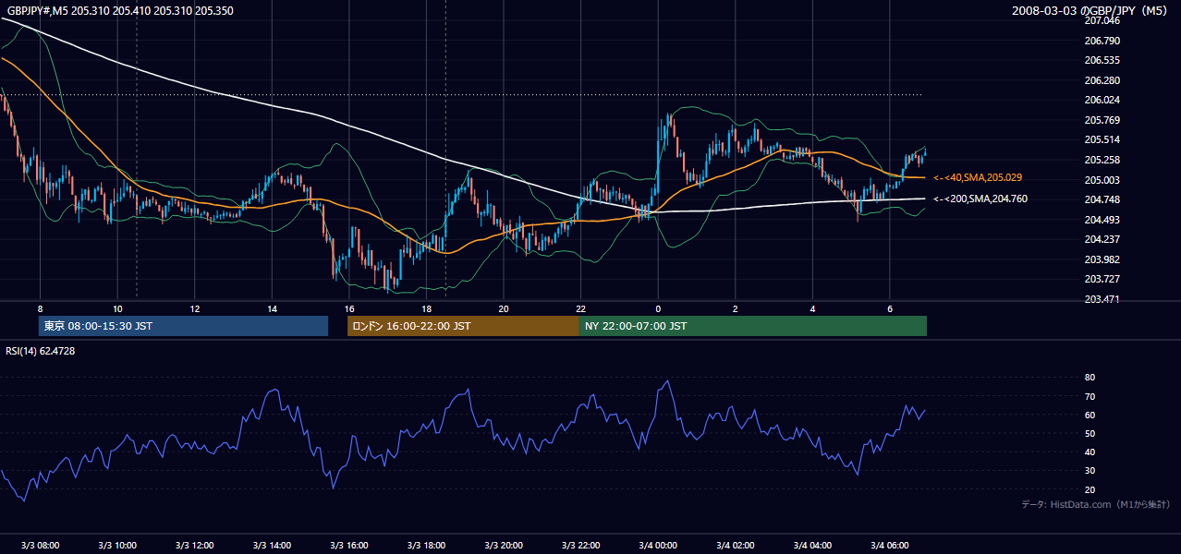1181x554 pixels.
Task: Select the 2008-03-03 のGBP/JPY（M5） heading
Action: pyautogui.click(x=1091, y=11)
